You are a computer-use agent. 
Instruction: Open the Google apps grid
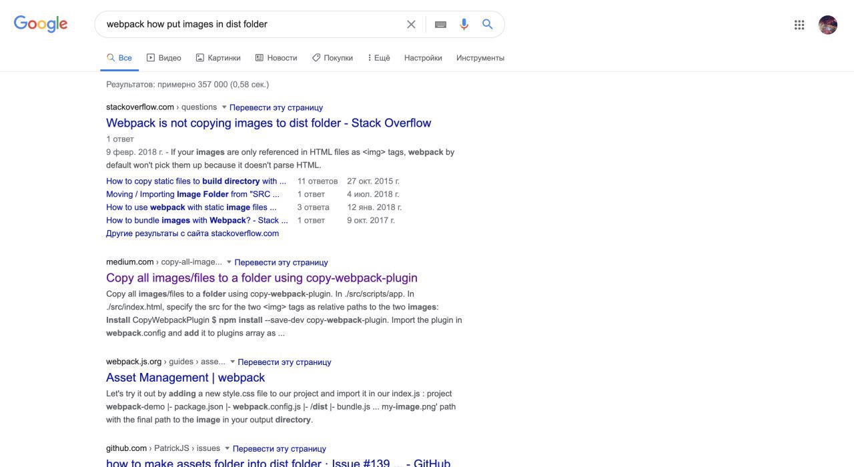click(799, 25)
